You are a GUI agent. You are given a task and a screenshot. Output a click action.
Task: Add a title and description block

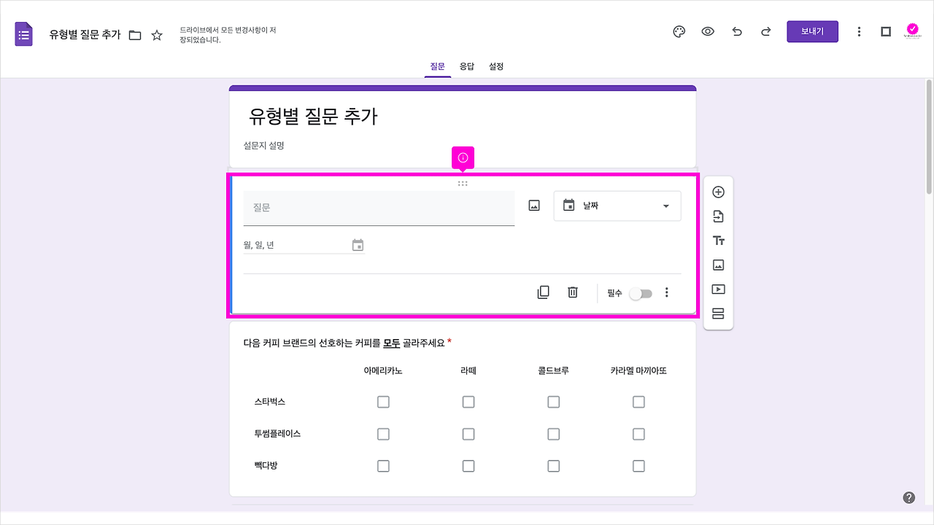pos(718,240)
